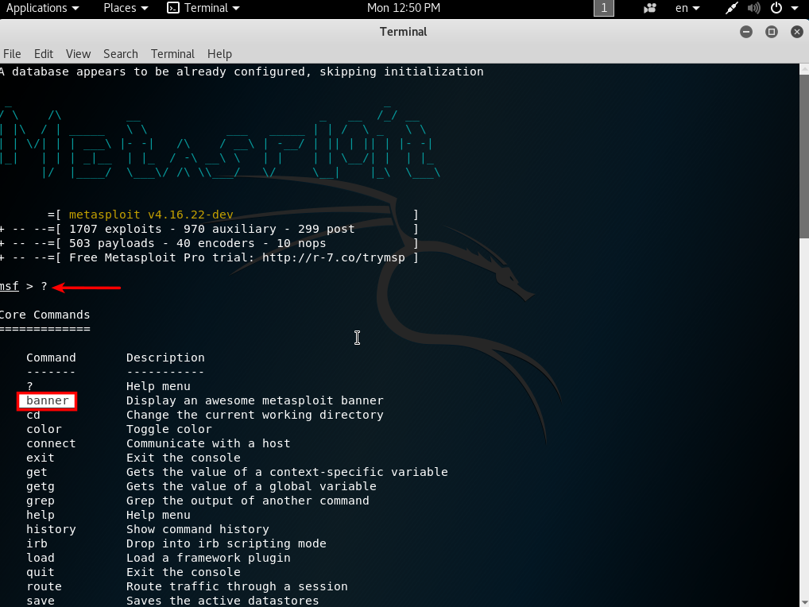Open the Edit menu
Viewport: 809px width, 607px height.
pyautogui.click(x=44, y=54)
